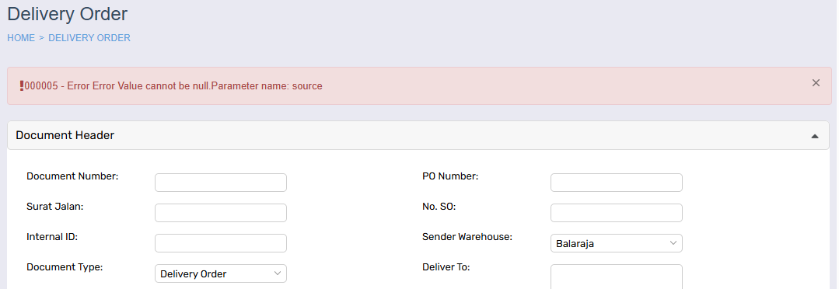839x289 pixels.
Task: Click into the Surat Jalan field
Action: tap(221, 213)
